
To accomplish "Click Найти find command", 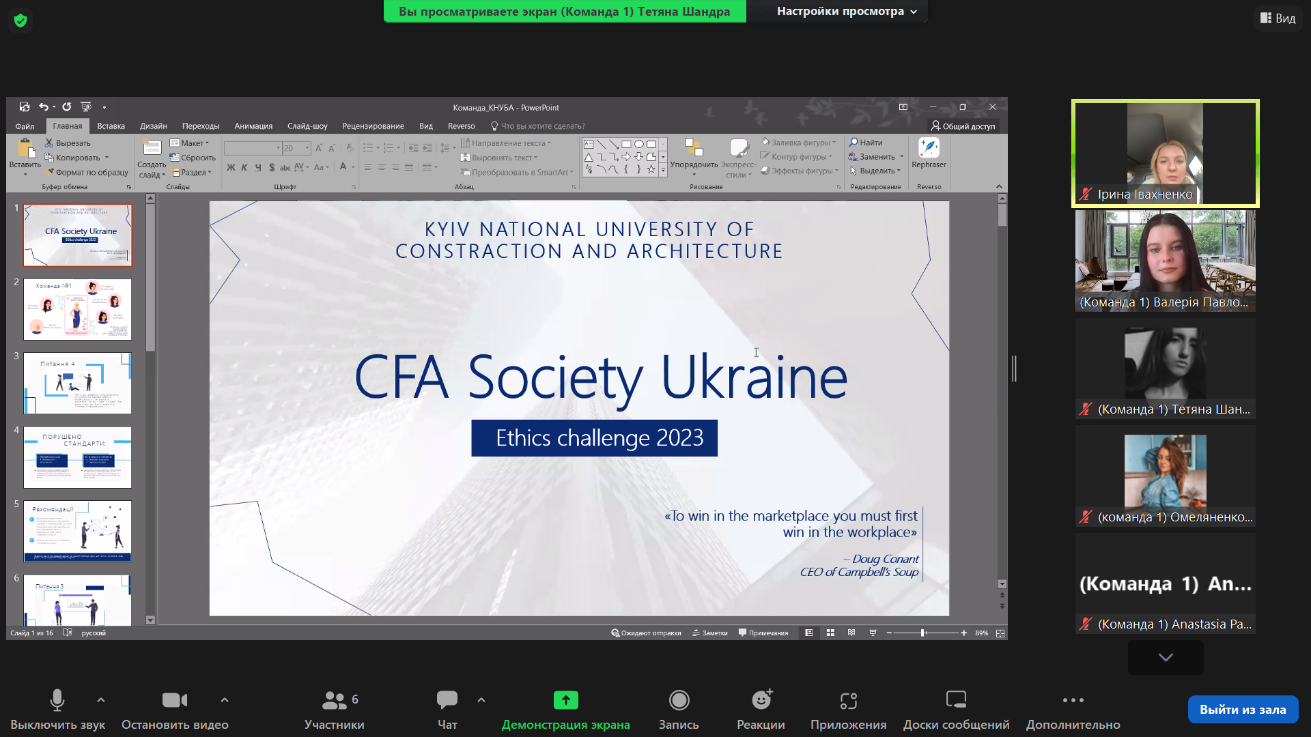I will (x=866, y=143).
